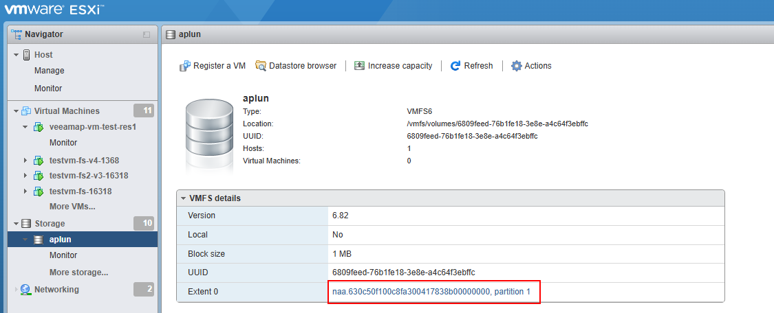Click the Version value 6.82
774x313 pixels.
pos(341,216)
